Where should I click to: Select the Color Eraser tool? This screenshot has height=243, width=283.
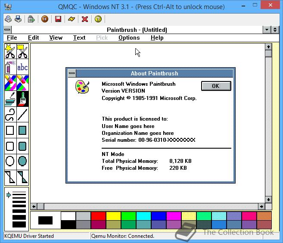[x=10, y=83]
